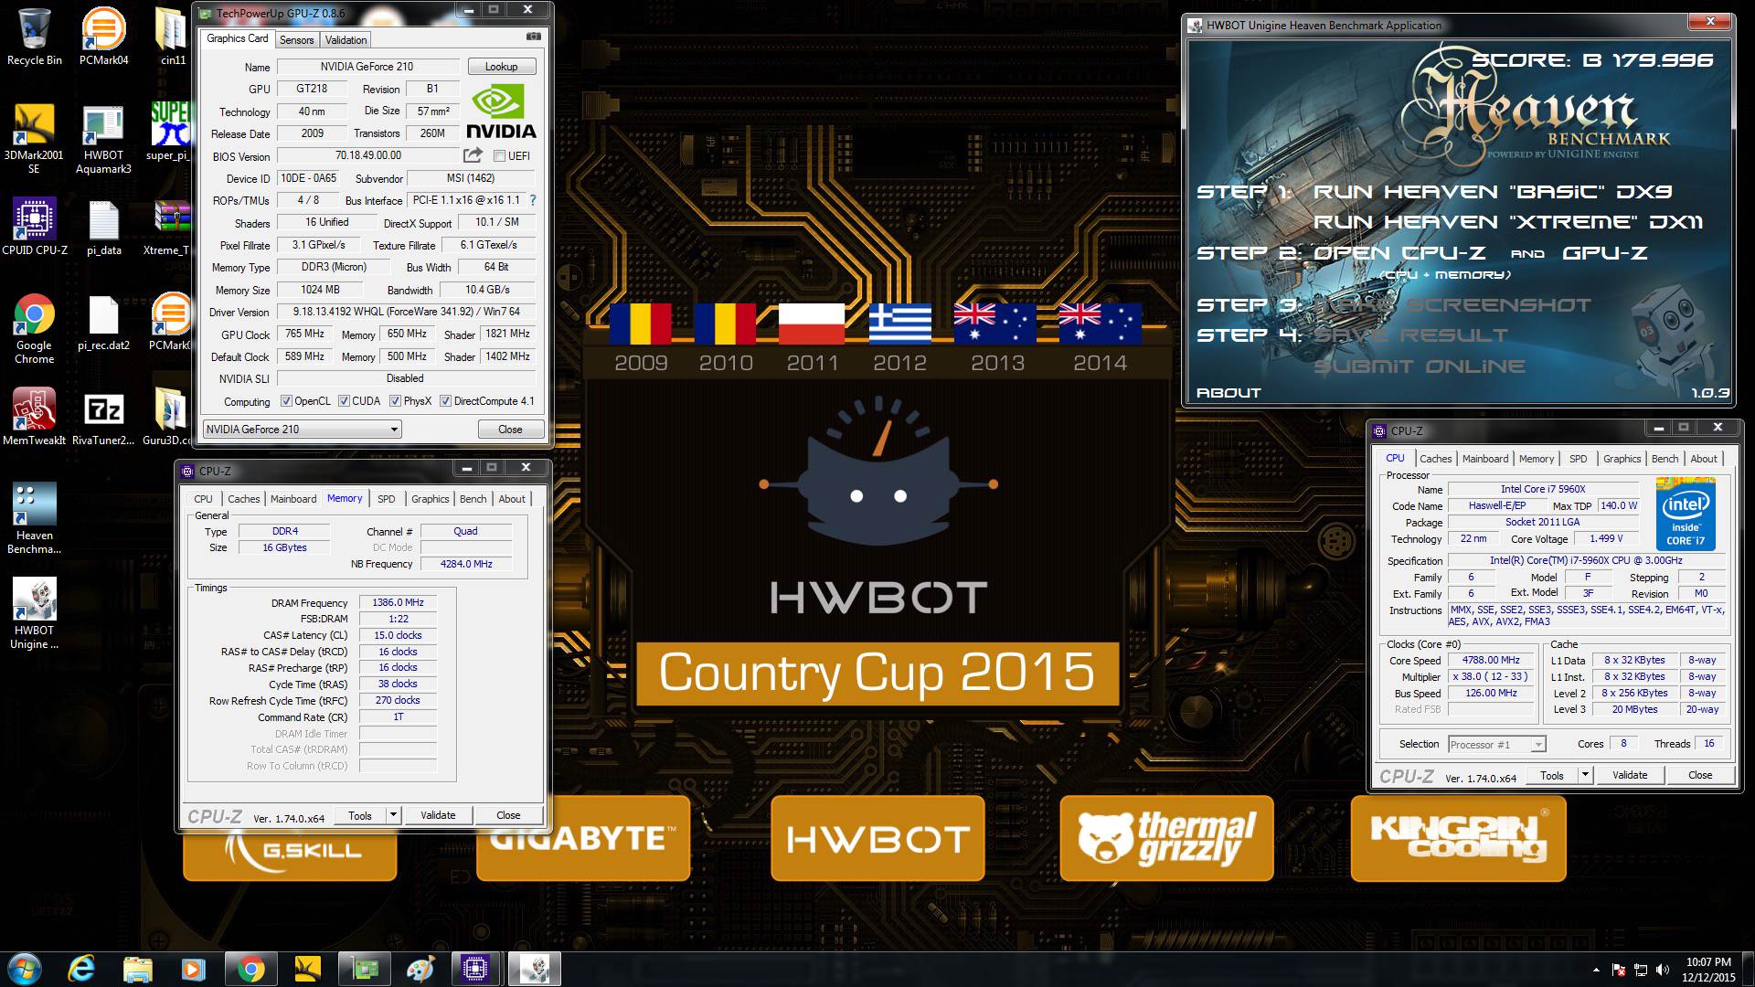
Task: Toggle the DirectCompute 4.1 checkbox
Action: pyautogui.click(x=445, y=401)
